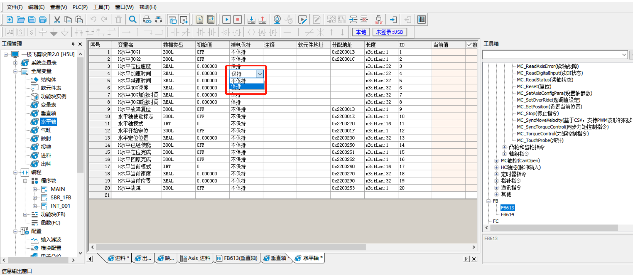Expand the 系统变量表 tree node
The width and height of the screenshot is (633, 275).
point(16,63)
